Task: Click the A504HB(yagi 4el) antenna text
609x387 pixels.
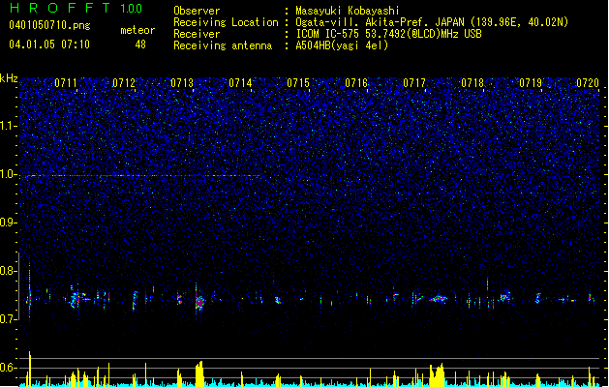Action: pos(342,45)
